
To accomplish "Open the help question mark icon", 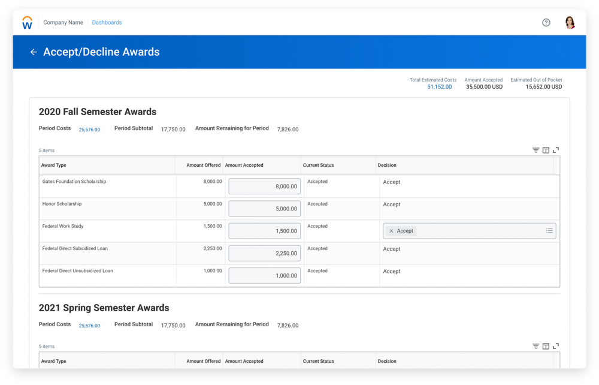I will (546, 23).
